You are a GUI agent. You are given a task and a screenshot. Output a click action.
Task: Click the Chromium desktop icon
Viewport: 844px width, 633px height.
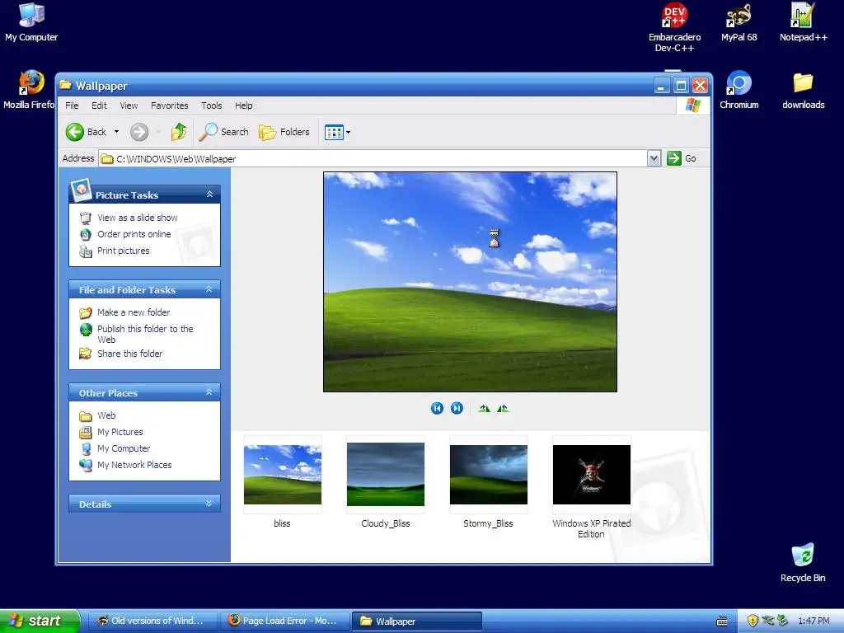pyautogui.click(x=739, y=90)
